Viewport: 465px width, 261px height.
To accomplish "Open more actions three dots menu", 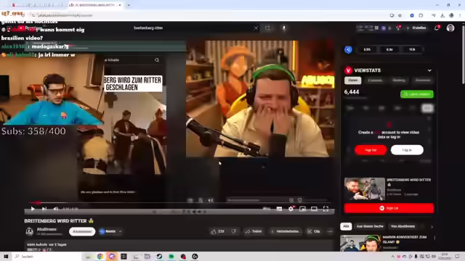I will pyautogui.click(x=330, y=231).
